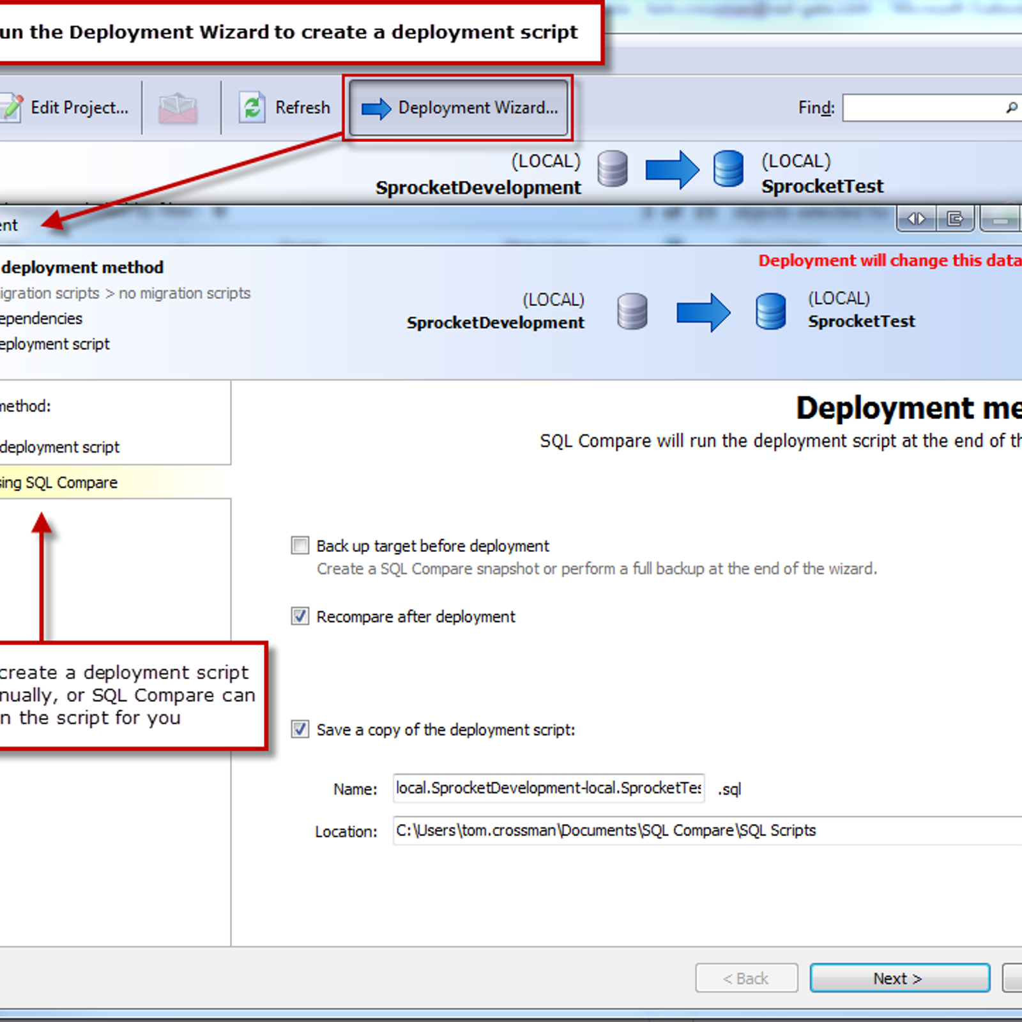
Task: Edit the script Location path field
Action: tap(707, 830)
